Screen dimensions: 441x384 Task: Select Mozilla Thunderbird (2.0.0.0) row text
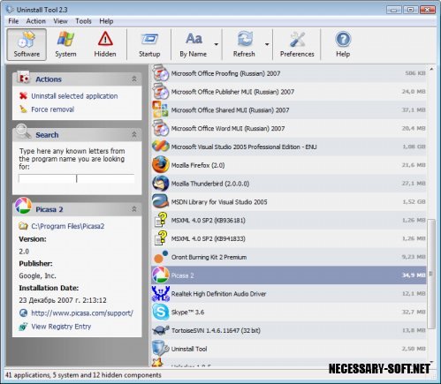(x=210, y=184)
